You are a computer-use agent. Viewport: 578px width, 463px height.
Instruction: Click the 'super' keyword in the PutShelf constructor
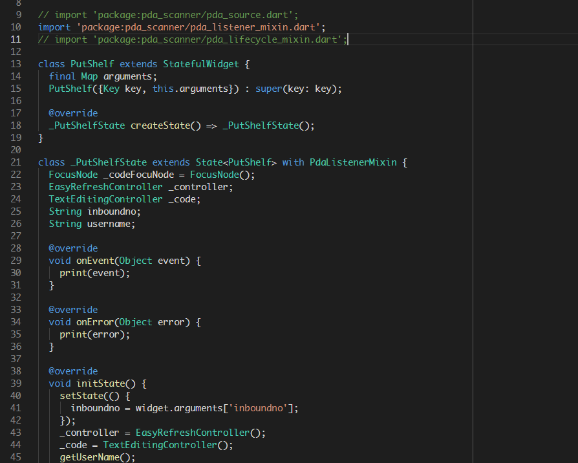click(269, 89)
